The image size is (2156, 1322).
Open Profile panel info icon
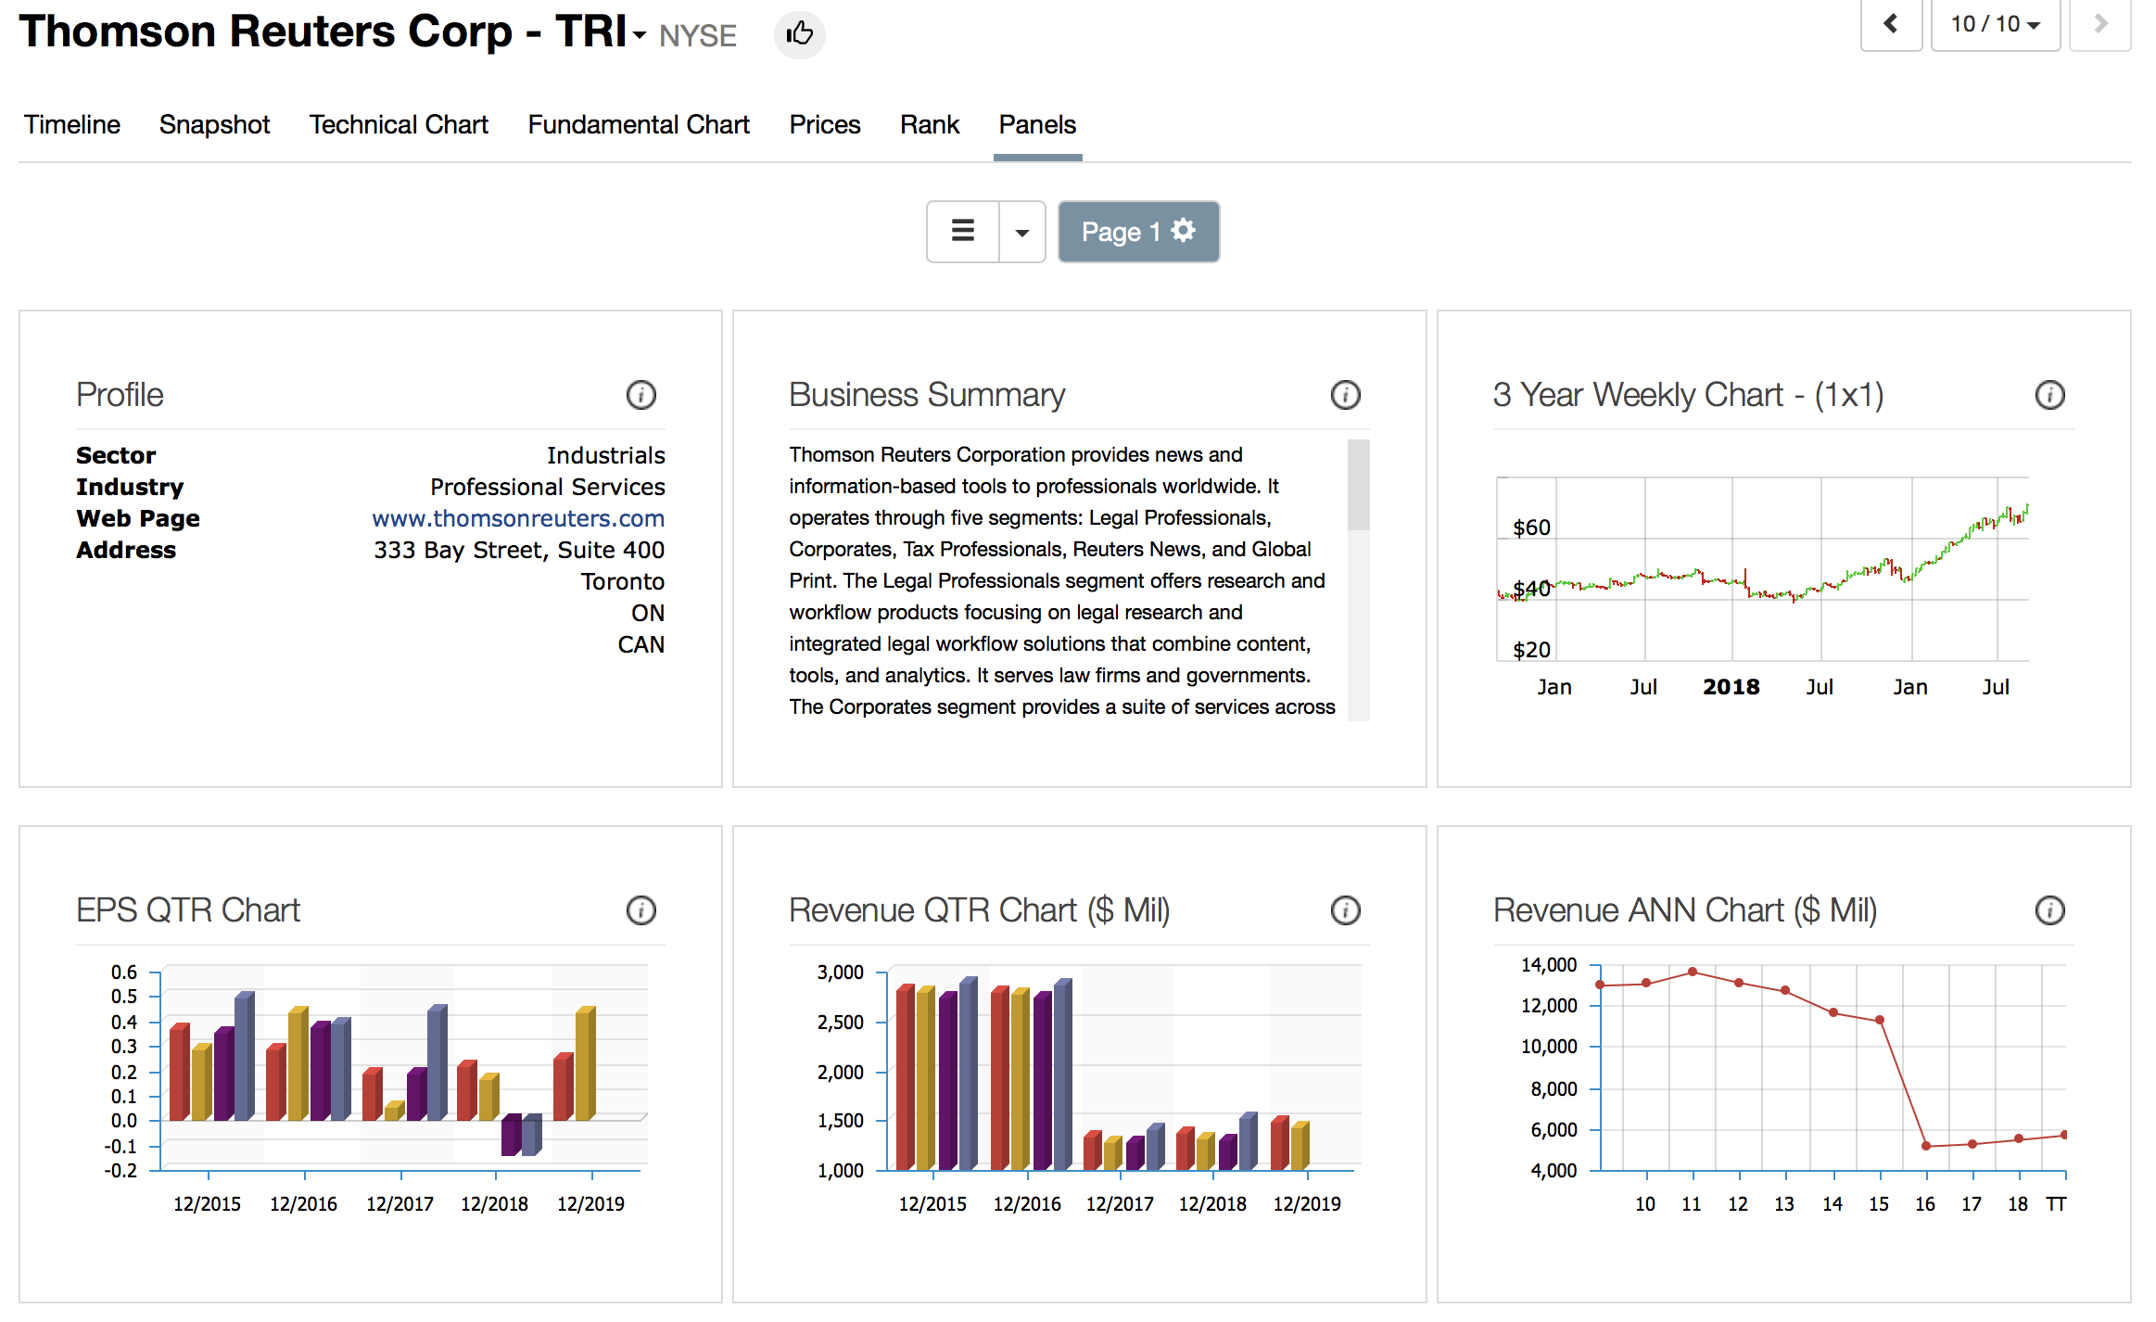[640, 395]
